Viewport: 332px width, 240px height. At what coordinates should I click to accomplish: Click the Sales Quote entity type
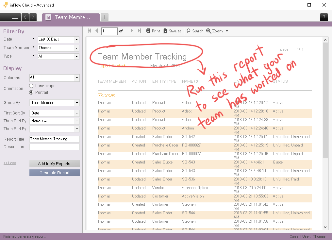tap(162, 162)
